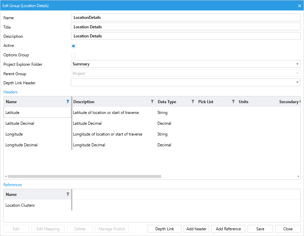Click the left arrow of headers scrollbar

point(6,176)
